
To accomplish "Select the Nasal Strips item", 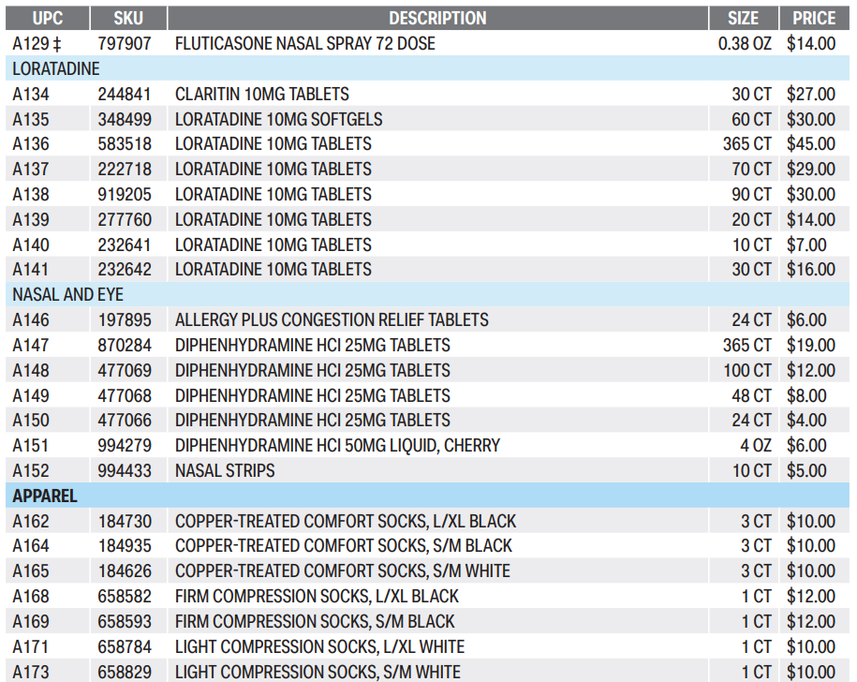I will [x=225, y=470].
